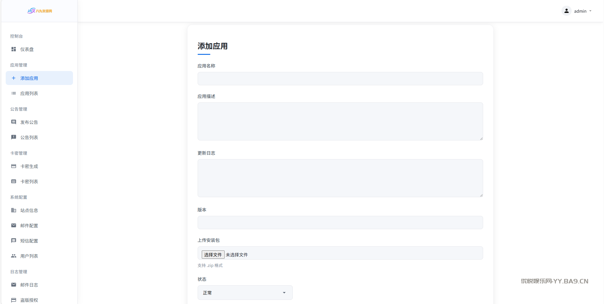This screenshot has width=604, height=304.
Task: Go to 卡密列表 menu item
Action: point(29,181)
